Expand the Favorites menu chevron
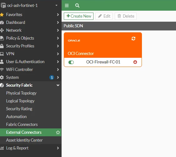The width and height of the screenshot is (176, 157). point(58,15)
